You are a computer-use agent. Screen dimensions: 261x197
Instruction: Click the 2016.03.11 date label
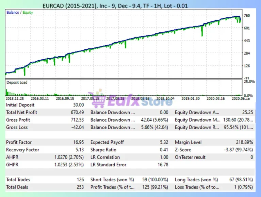[x=40, y=98]
